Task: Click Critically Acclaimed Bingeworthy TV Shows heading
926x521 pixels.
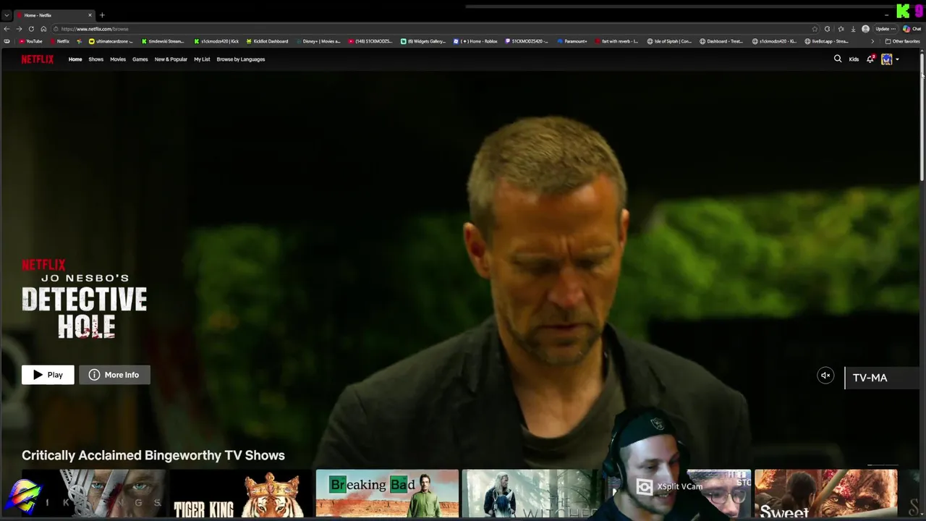Action: [153, 455]
